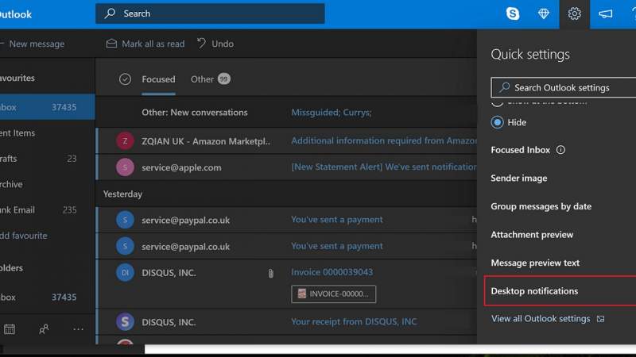Viewport: 636px width, 357px height.
Task: Click the search magnifier in top bar
Action: pyautogui.click(x=110, y=13)
